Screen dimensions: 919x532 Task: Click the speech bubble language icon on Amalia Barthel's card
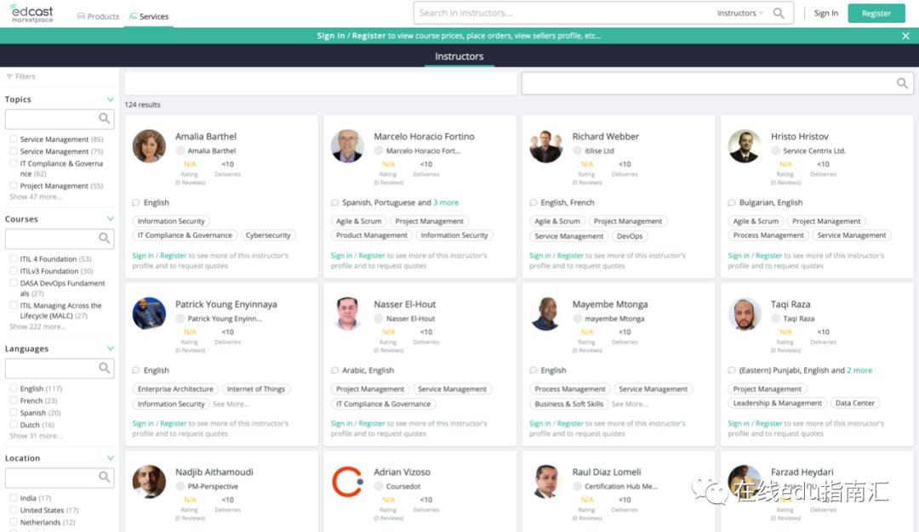(x=136, y=202)
